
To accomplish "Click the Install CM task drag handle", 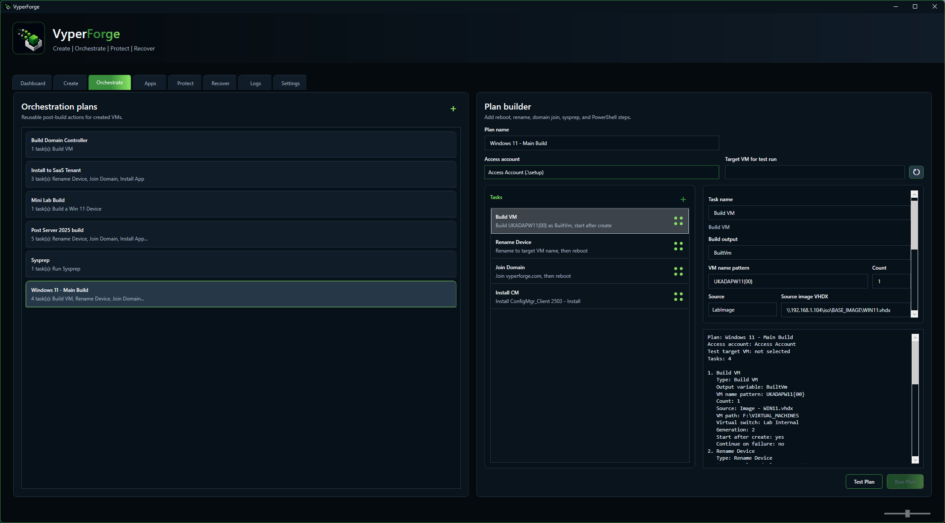I will [678, 297].
